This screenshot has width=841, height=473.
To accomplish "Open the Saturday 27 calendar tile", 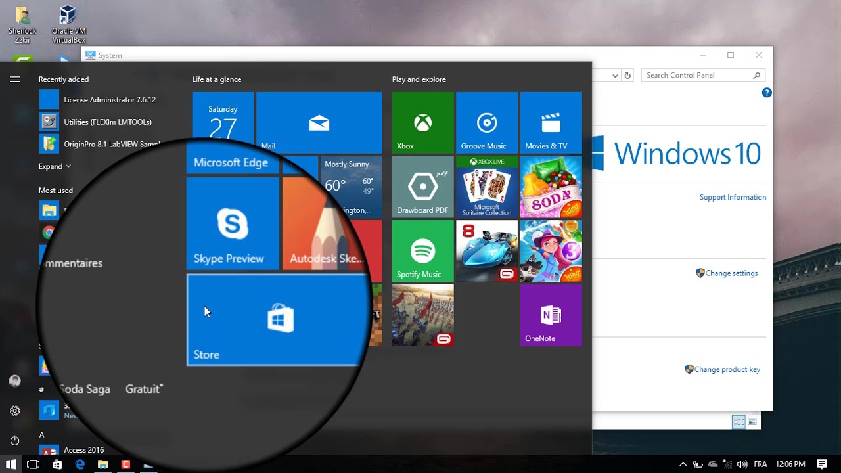I will pos(223,118).
